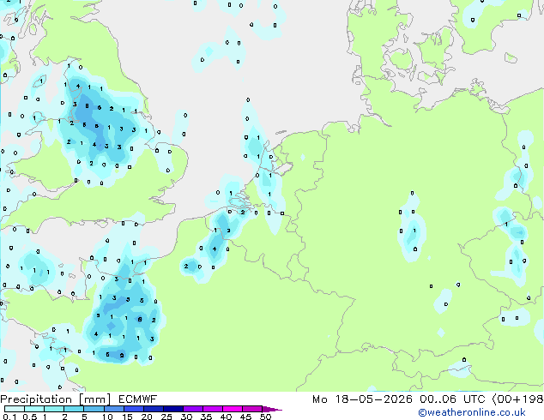The height and width of the screenshot is (420, 544).
Task: Click the "00..06 UTC" time label
Action: (x=452, y=399)
